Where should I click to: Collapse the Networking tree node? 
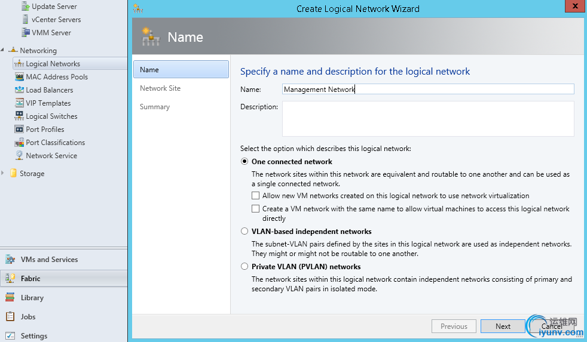pos(2,50)
